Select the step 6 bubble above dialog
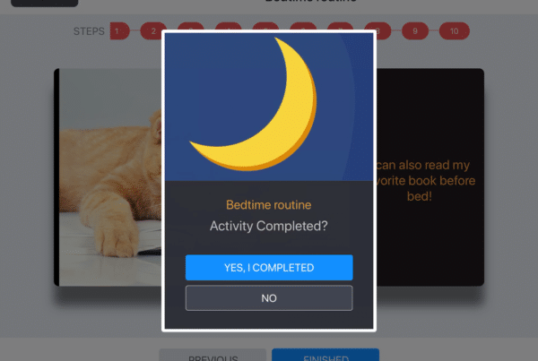This screenshot has height=361, width=538. coord(303,26)
